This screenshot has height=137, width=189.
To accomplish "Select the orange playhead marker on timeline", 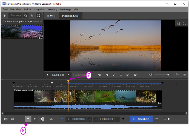I will pyautogui.click(x=68, y=81).
